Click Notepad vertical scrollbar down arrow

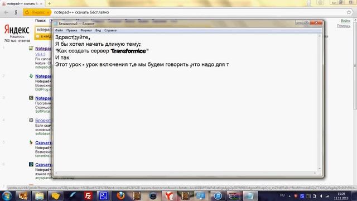320,169
